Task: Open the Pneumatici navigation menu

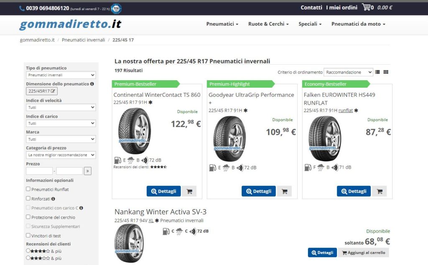Action: click(222, 24)
